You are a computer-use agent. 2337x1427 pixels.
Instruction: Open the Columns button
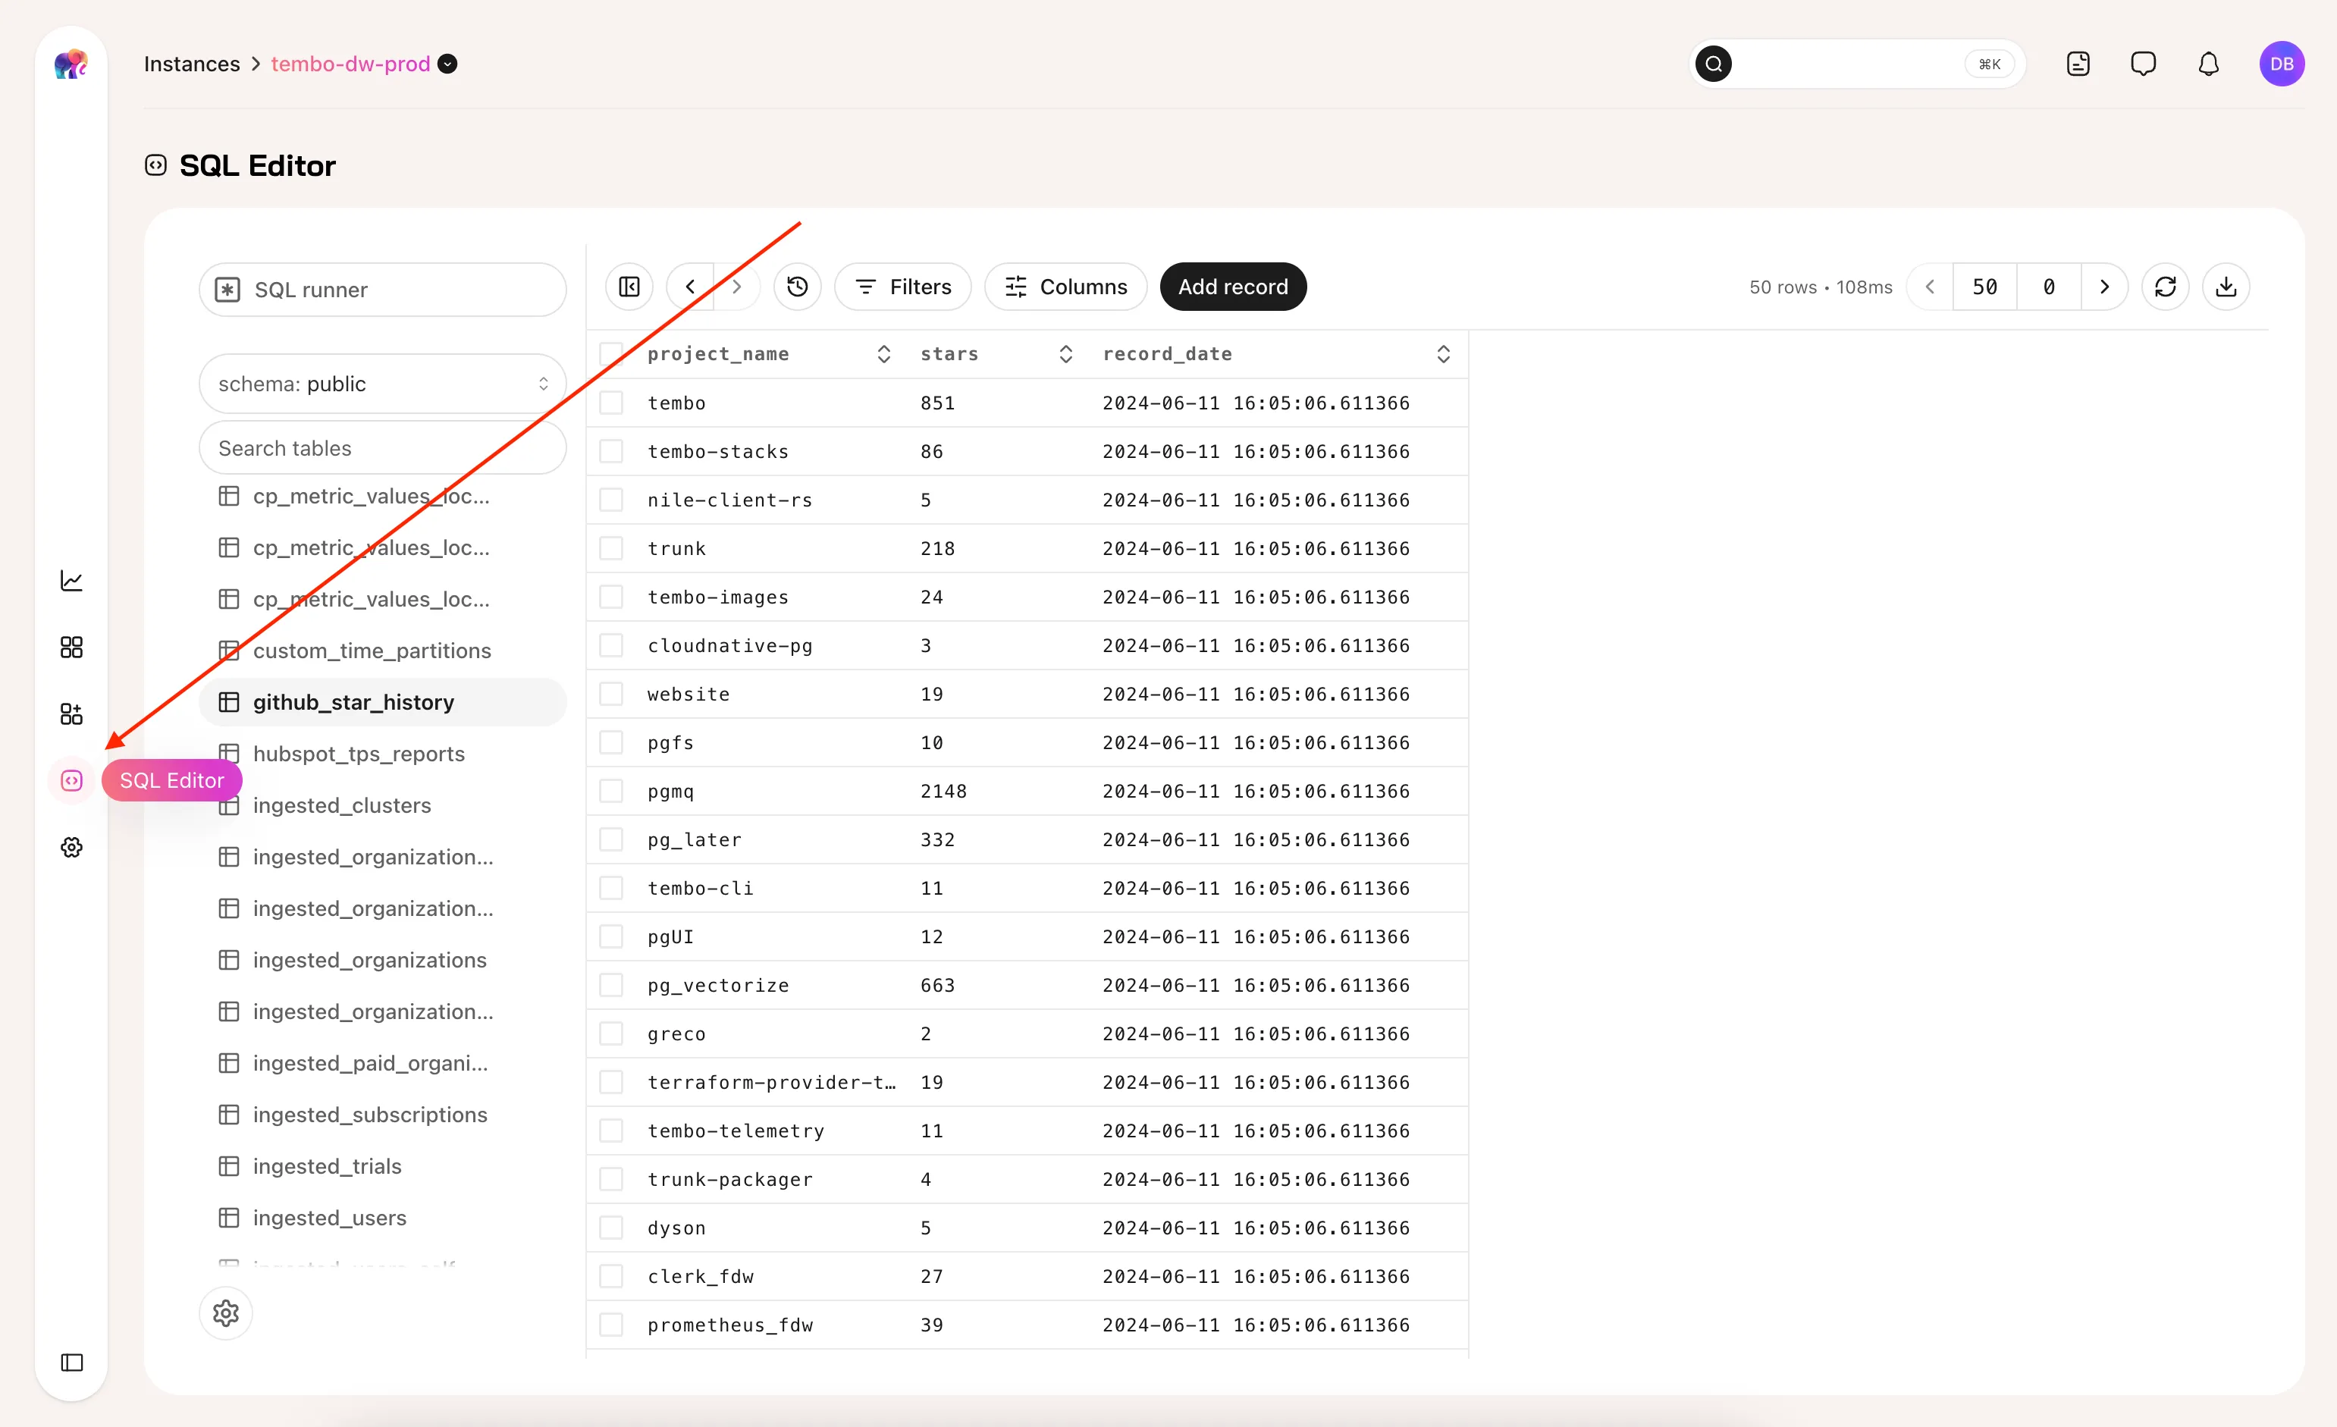tap(1066, 287)
